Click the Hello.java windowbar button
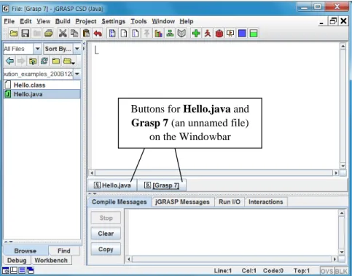The height and width of the screenshot is (276, 352). [112, 185]
